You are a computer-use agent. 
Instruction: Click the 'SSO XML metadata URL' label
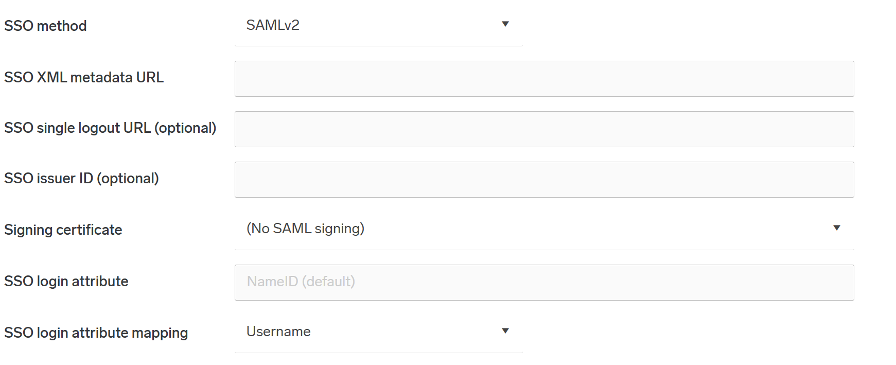pos(84,77)
